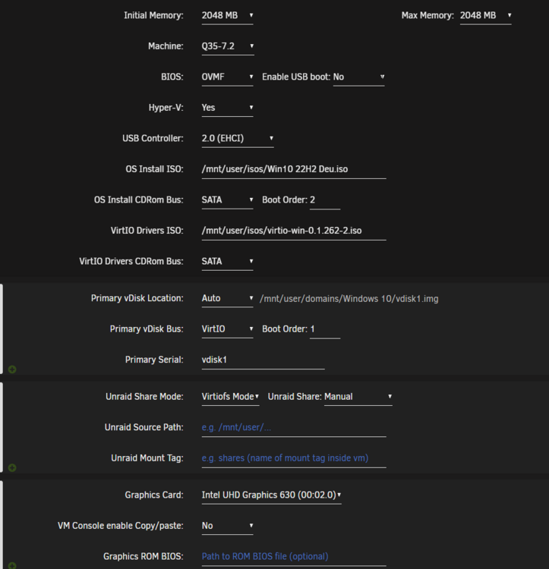The width and height of the screenshot is (549, 569).
Task: Open the BIOS OVMF dropdown
Action: [x=227, y=77]
